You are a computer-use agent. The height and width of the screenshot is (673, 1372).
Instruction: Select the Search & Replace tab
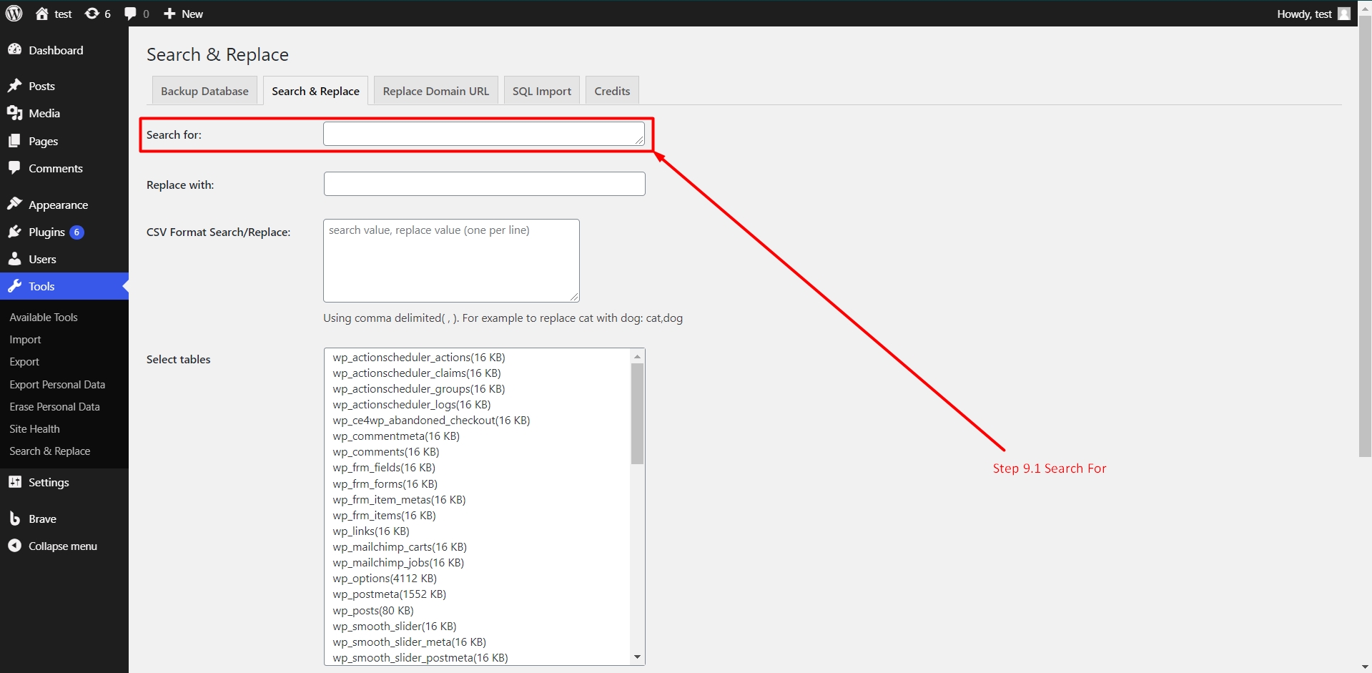[x=315, y=91]
